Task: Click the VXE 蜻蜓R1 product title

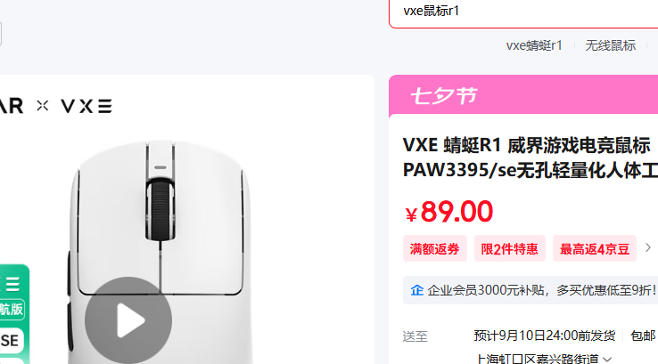Action: [531, 158]
